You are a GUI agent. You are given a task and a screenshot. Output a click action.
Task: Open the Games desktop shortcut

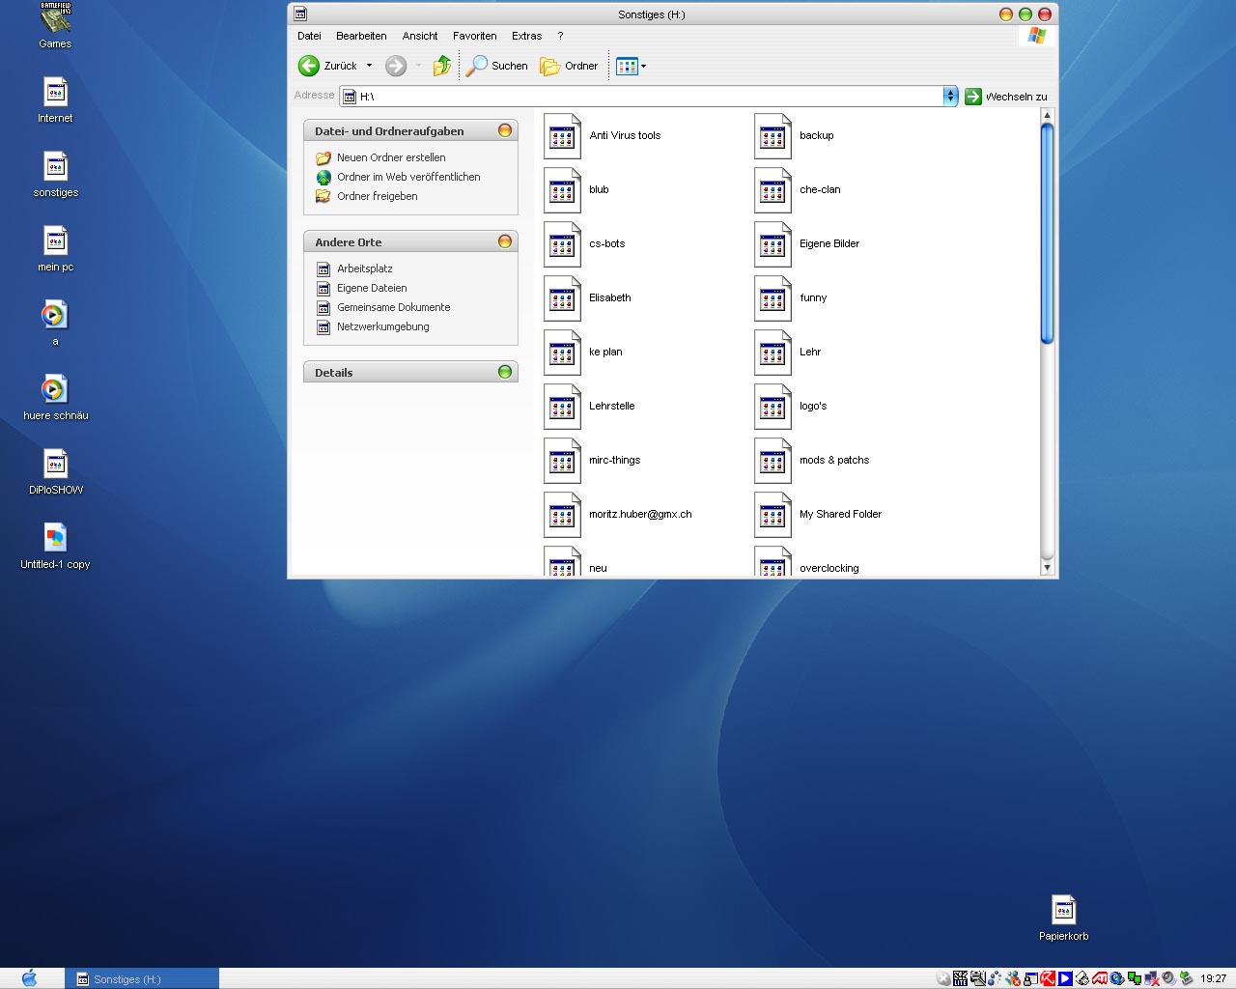pyautogui.click(x=55, y=19)
